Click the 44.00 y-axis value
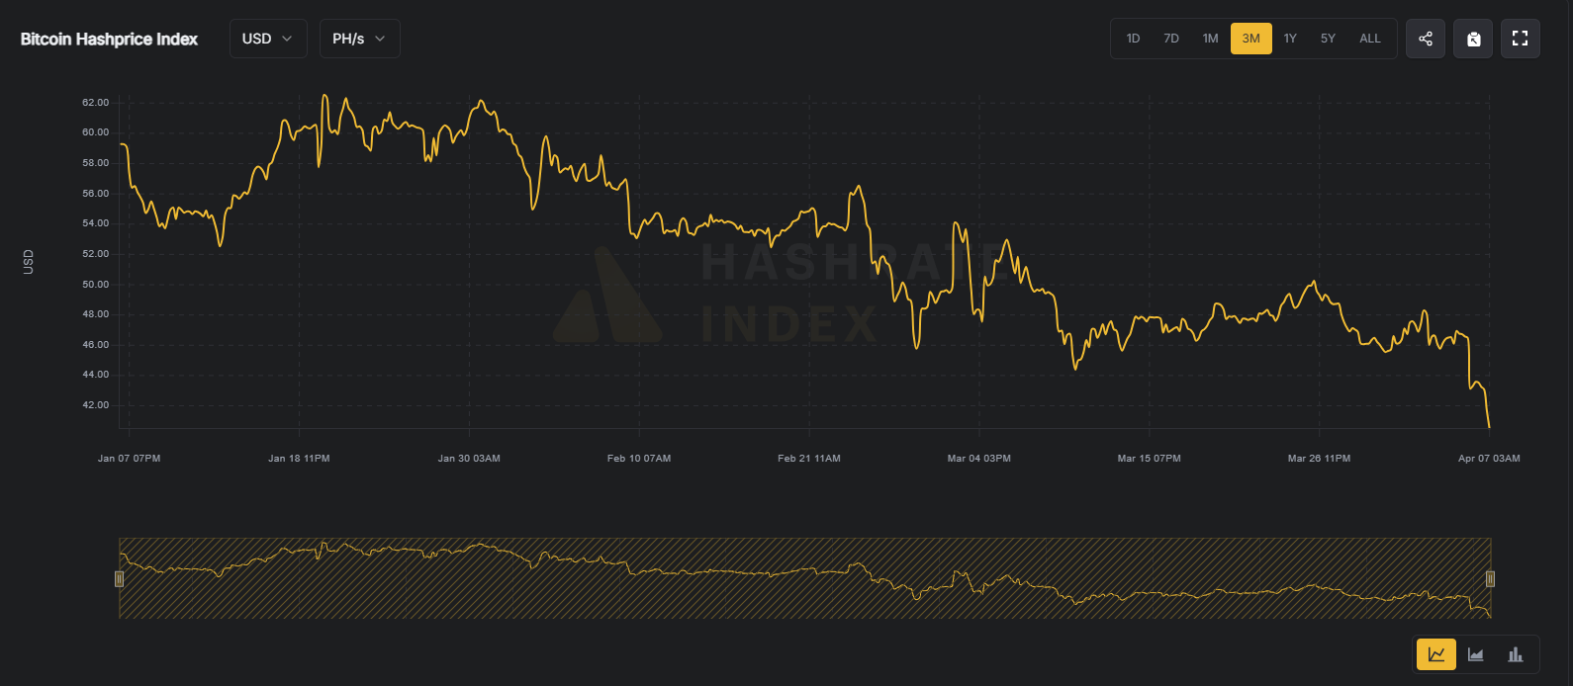 pyautogui.click(x=96, y=375)
